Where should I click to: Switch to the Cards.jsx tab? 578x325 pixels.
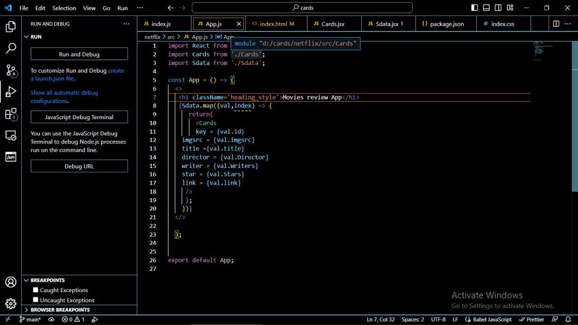point(334,24)
